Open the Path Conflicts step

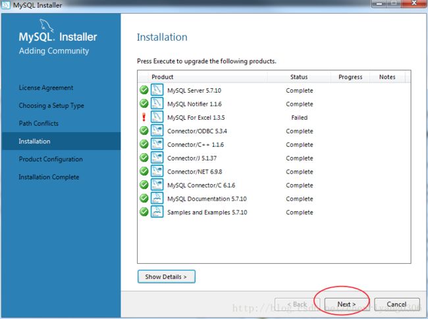[38, 123]
